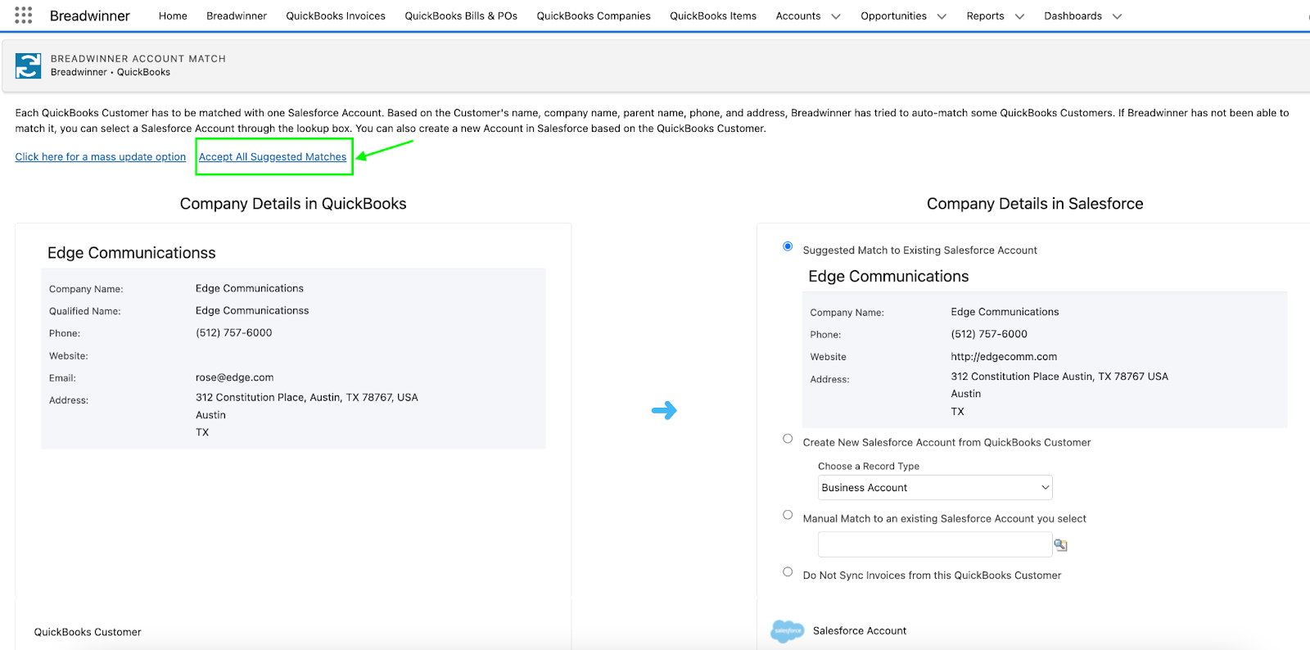Click Accept All Suggested Matches link

click(x=273, y=157)
